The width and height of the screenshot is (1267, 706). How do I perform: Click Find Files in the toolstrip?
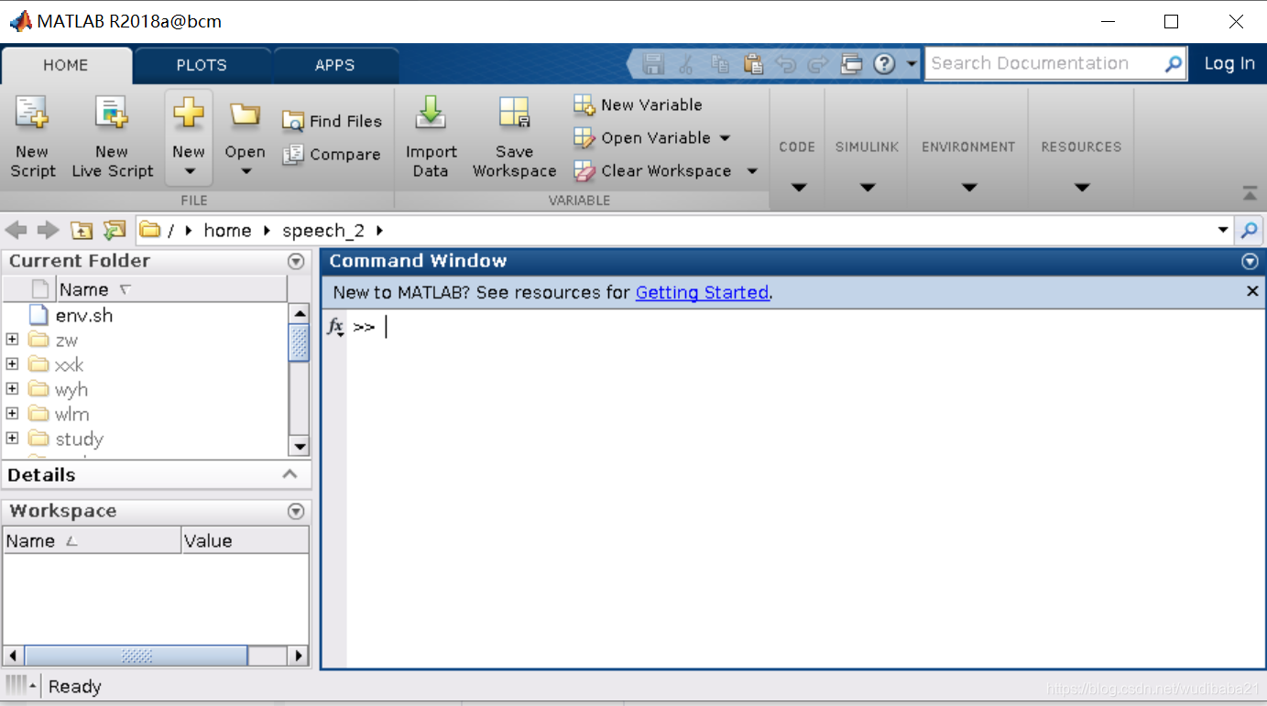[332, 121]
